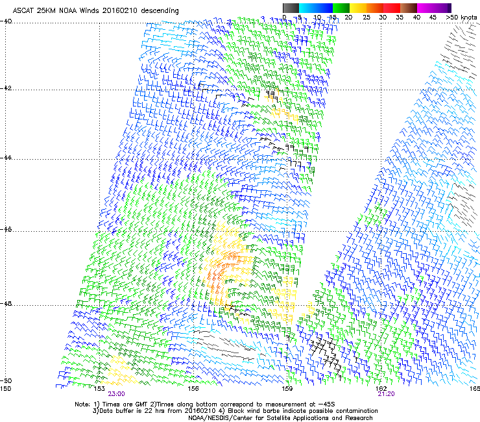
Task: Click the 150 longitude axis label
Action: pos(5,389)
